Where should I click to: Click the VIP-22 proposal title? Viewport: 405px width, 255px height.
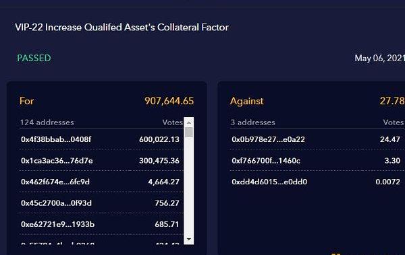[122, 28]
